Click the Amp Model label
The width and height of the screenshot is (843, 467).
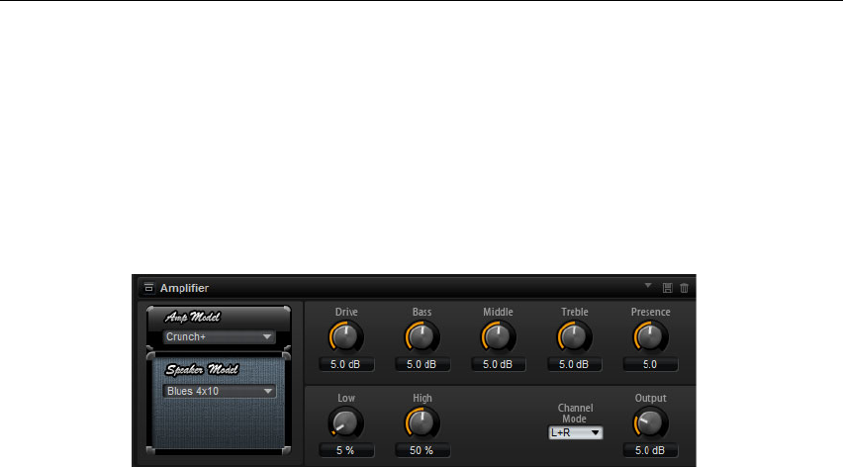(x=193, y=317)
